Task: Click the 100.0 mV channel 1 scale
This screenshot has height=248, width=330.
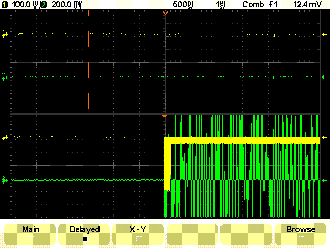Action: tap(25, 5)
